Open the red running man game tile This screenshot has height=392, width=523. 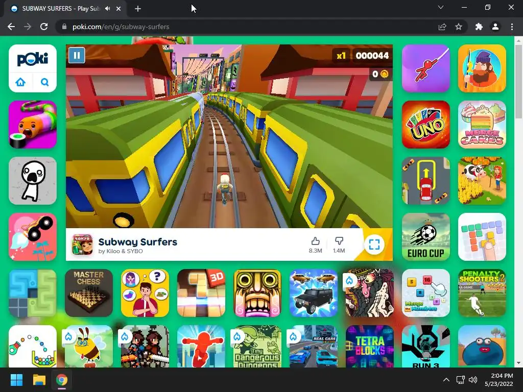click(x=201, y=347)
